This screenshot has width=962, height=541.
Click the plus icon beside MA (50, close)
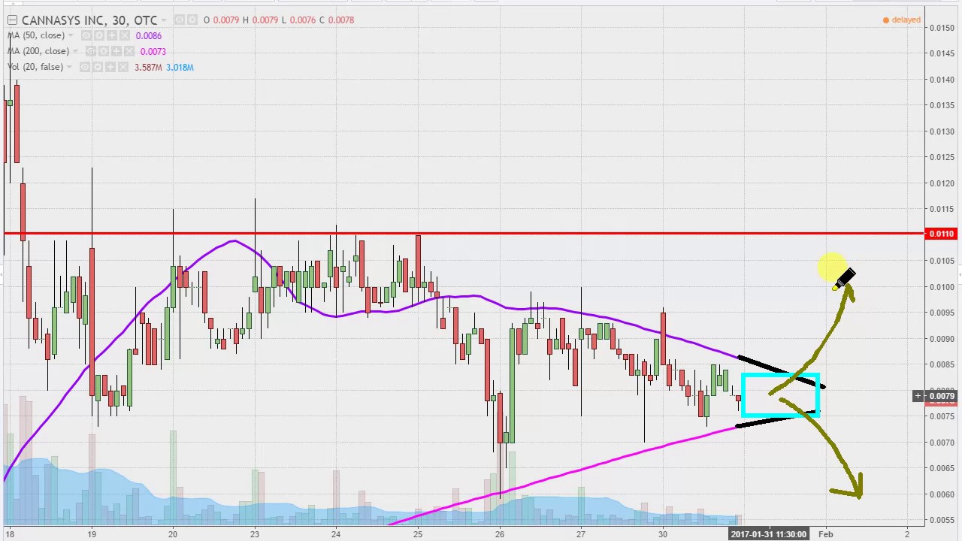click(112, 35)
